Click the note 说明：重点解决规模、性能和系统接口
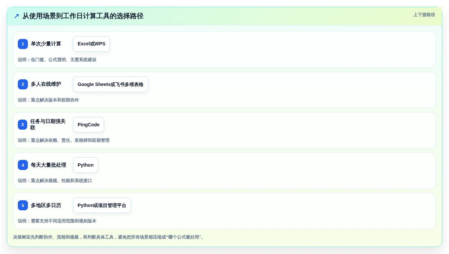Screen dimensions: 449x254 tap(55, 181)
